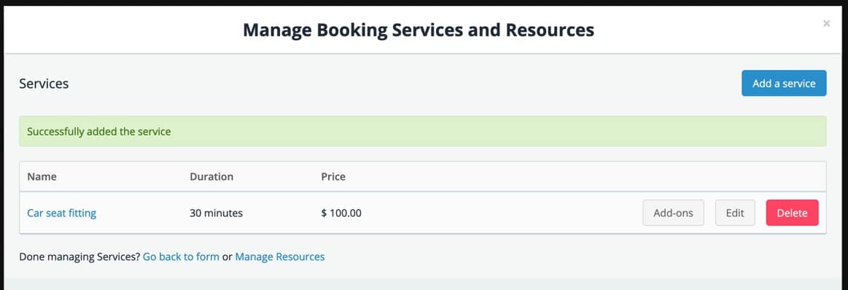The height and width of the screenshot is (290, 848).
Task: Close the Manage Booking Services dialog
Action: click(x=826, y=24)
